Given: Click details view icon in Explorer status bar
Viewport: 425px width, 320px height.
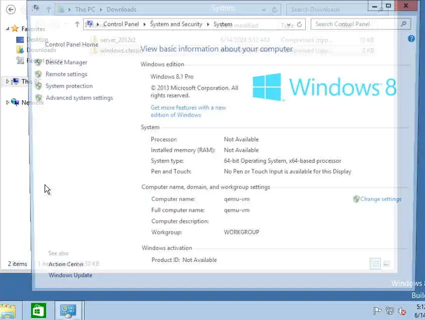Looking at the screenshot, I should 375,263.
